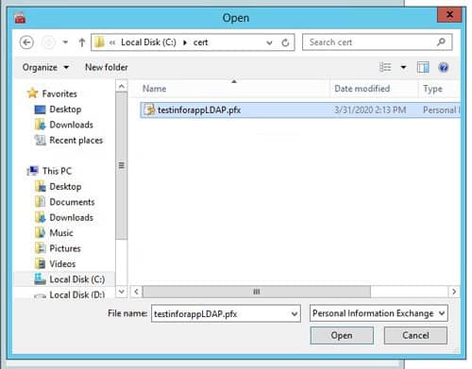Screen dimensions: 472x369
Task: Select Local Disk (C:) in navigation pane
Action: 77,279
